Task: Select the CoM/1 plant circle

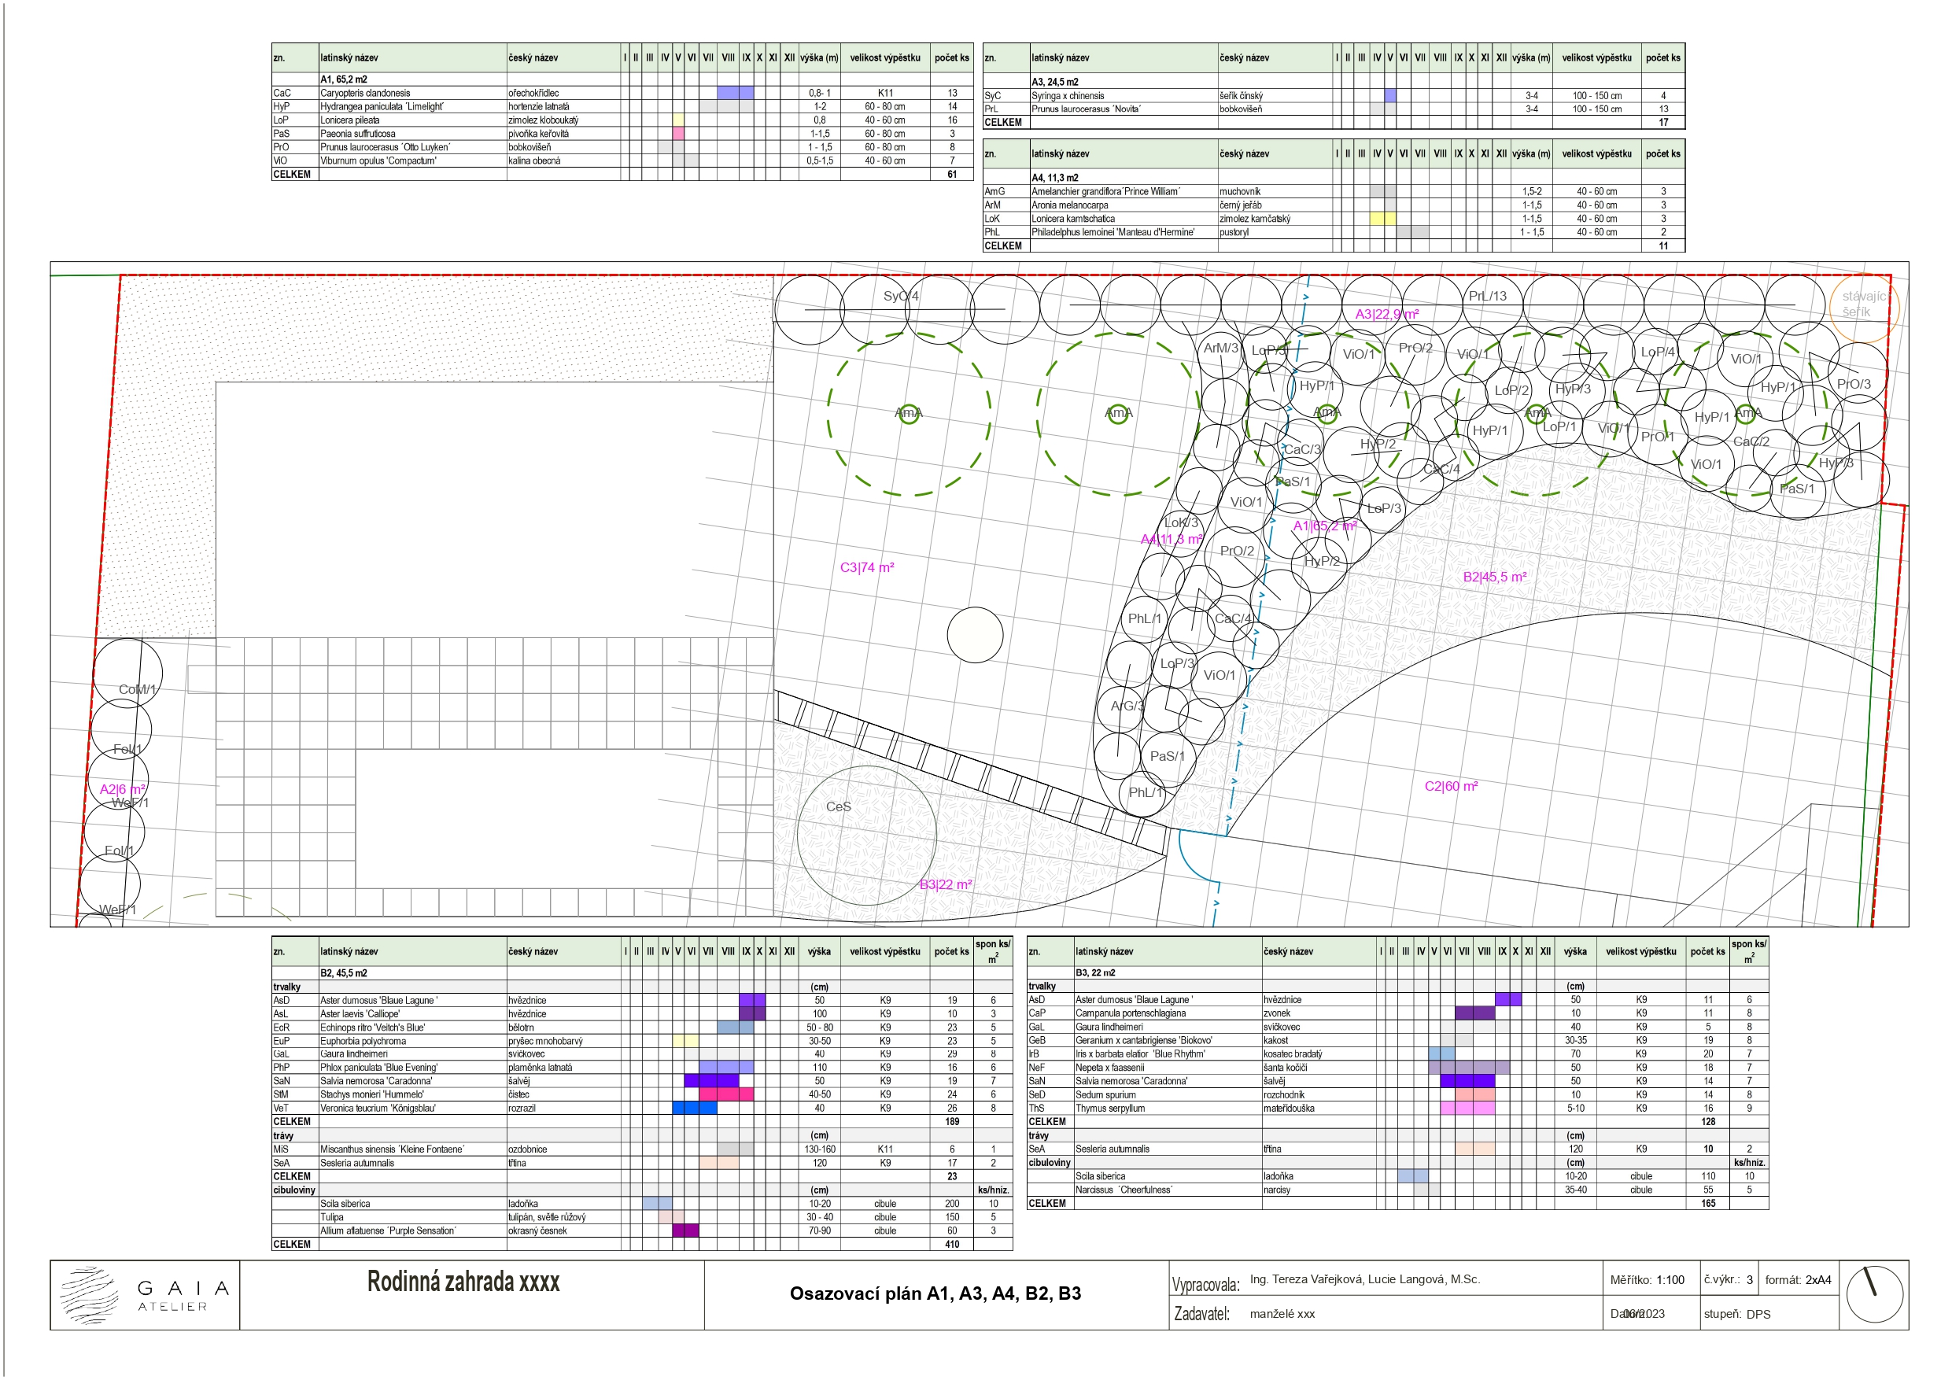Action: [x=127, y=673]
